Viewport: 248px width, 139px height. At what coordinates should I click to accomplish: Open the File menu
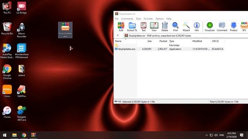click(x=117, y=19)
